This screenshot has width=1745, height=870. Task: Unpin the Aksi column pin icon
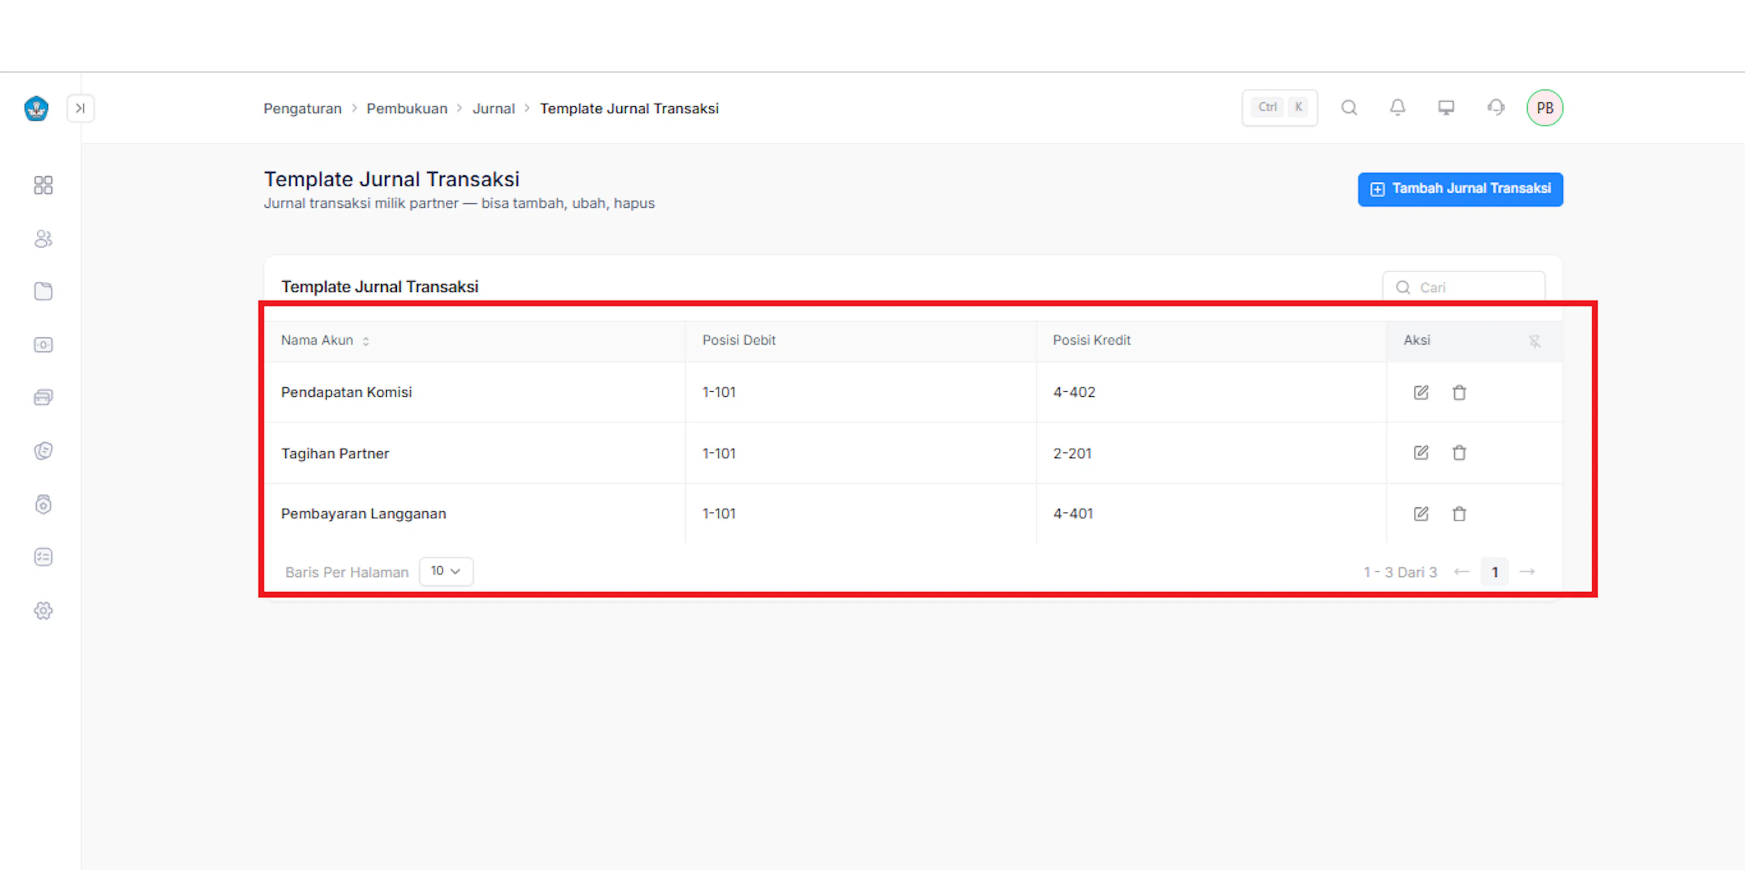point(1534,341)
